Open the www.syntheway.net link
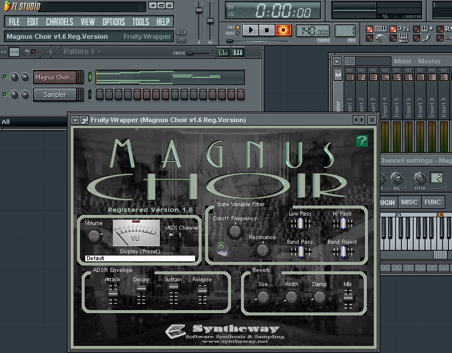The width and height of the screenshot is (452, 353). click(235, 341)
